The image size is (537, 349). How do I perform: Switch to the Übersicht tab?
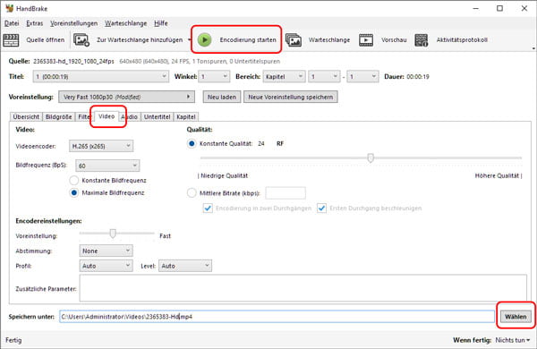pos(26,117)
